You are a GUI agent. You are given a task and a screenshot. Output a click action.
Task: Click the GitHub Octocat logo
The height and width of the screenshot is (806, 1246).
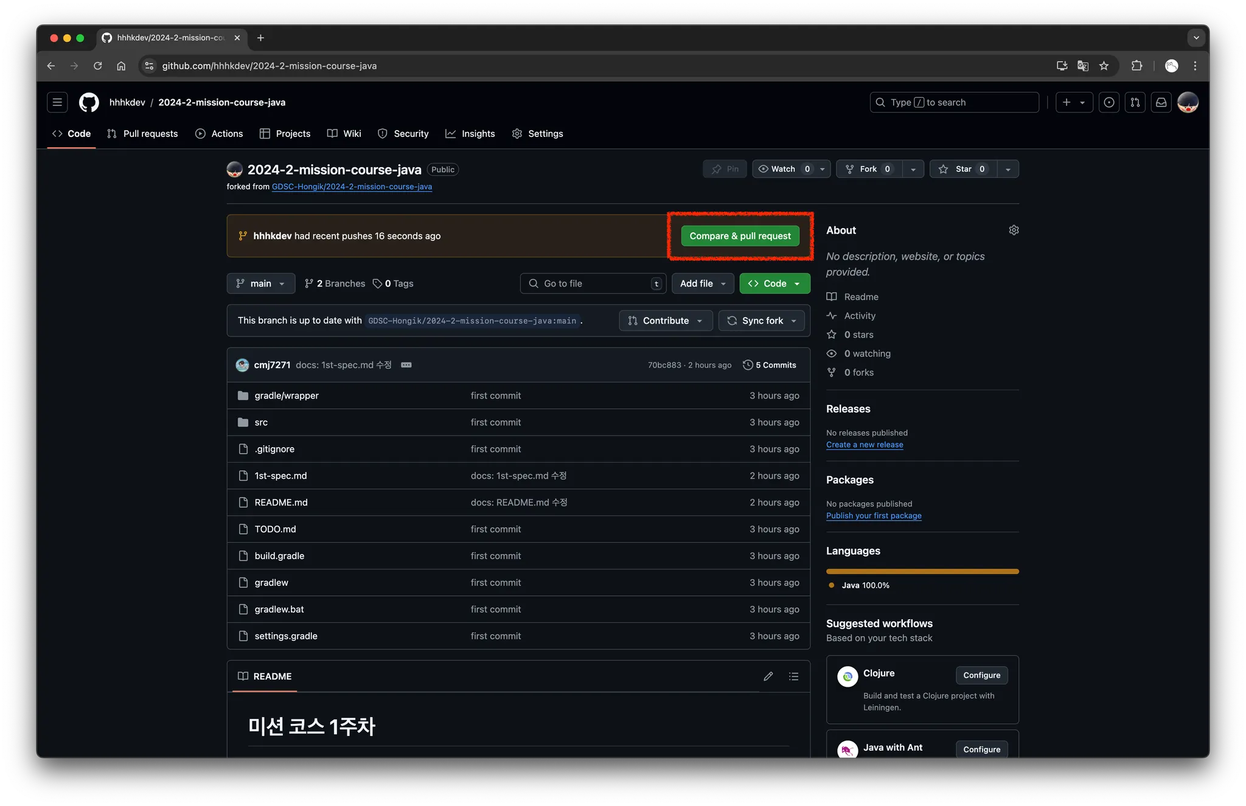pos(89,102)
